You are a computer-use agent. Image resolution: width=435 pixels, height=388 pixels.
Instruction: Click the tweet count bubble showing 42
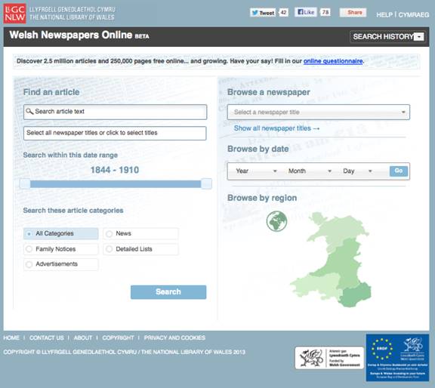coord(283,13)
